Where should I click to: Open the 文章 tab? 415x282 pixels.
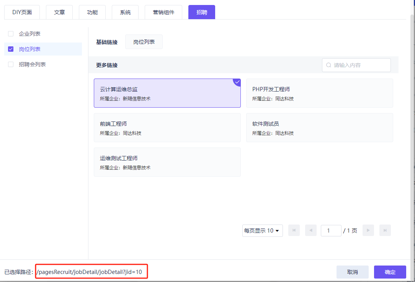click(x=59, y=12)
